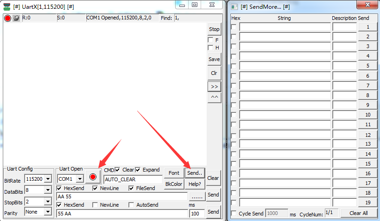
Task: Focus the 55 AA send field
Action: (x=122, y=214)
